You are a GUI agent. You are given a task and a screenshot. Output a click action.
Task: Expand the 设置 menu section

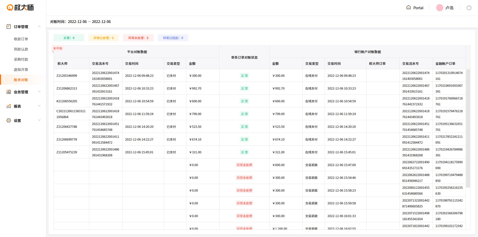pos(39,120)
